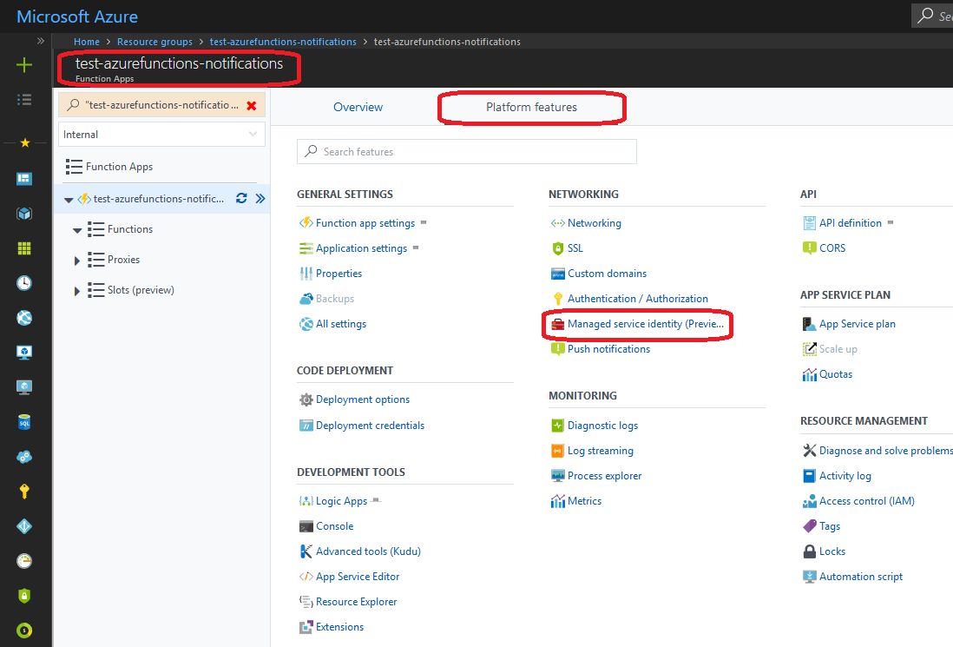Image resolution: width=953 pixels, height=647 pixels.
Task: Go to Home breadcrumb link
Action: [86, 42]
